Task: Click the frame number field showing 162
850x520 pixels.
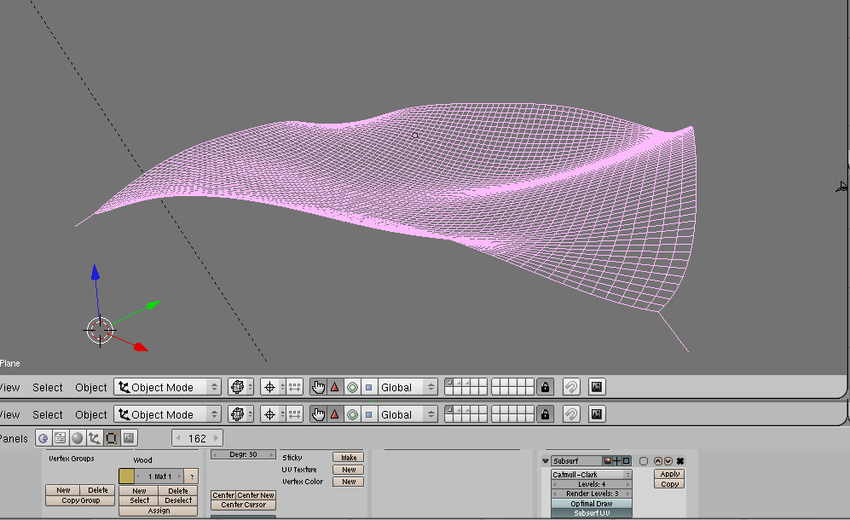Action: 197,438
